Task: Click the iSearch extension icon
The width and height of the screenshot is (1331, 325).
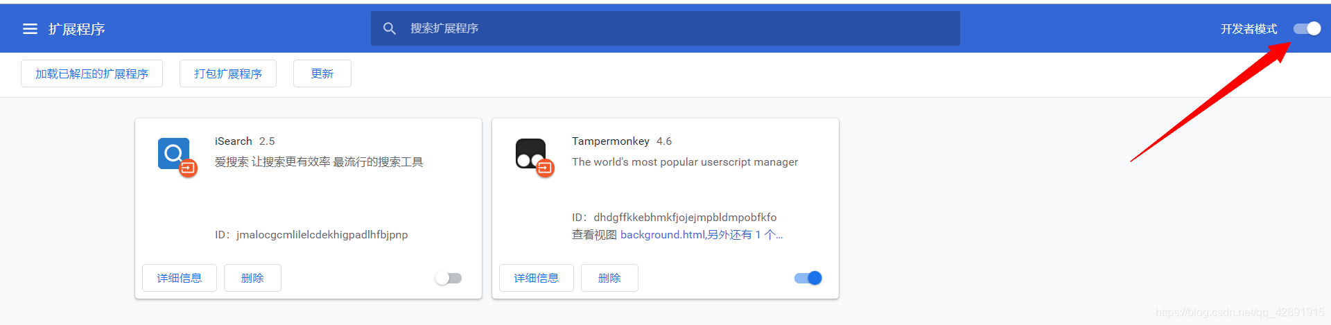Action: [177, 157]
